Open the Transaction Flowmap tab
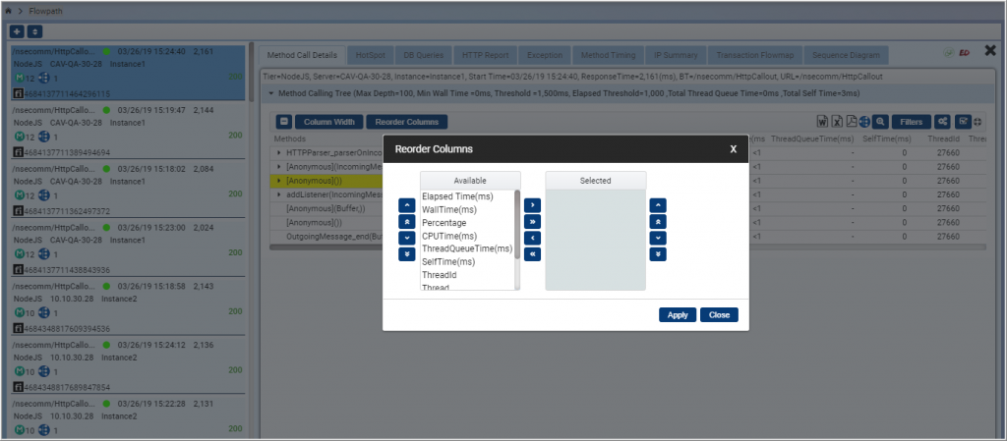The height and width of the screenshot is (441, 1007). click(x=754, y=55)
